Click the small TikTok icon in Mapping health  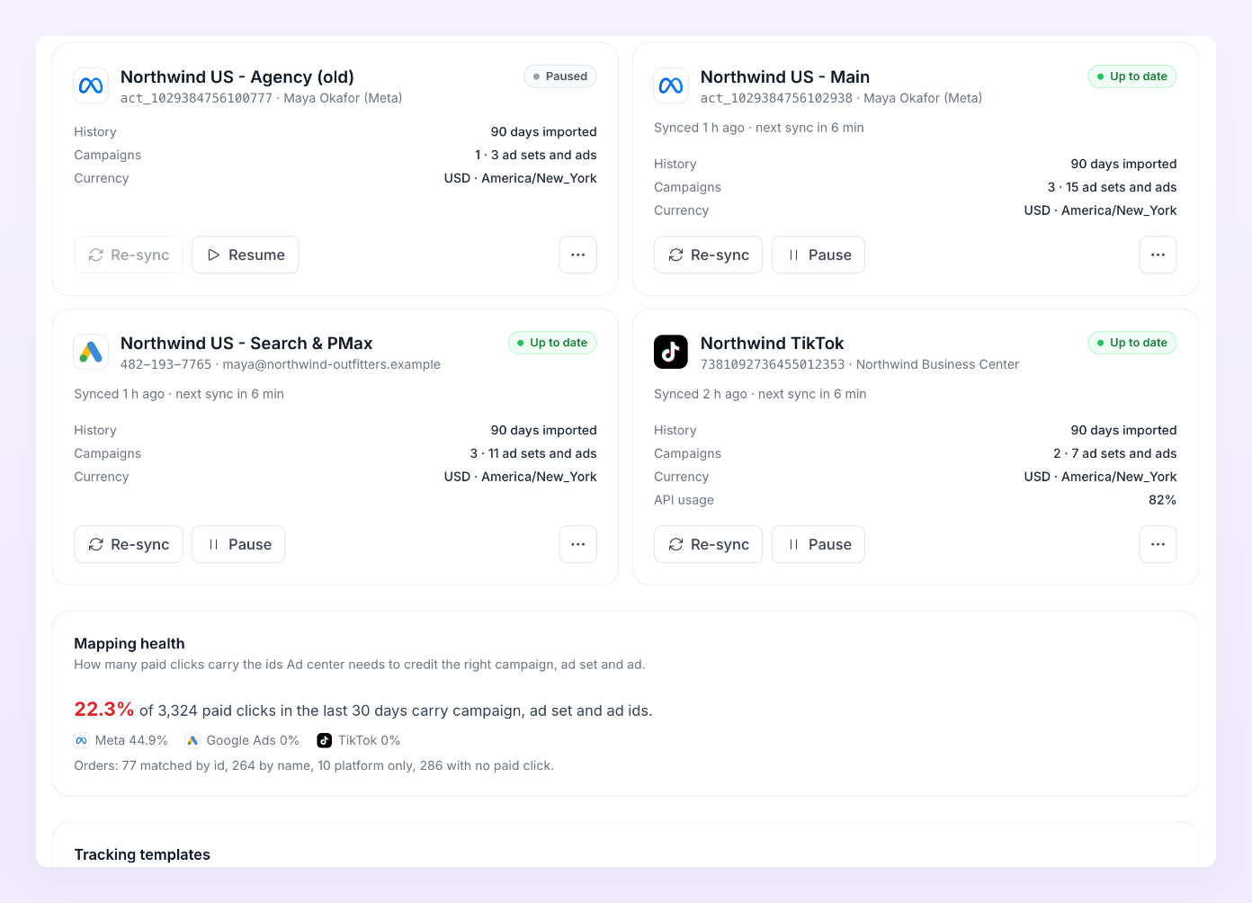point(324,740)
